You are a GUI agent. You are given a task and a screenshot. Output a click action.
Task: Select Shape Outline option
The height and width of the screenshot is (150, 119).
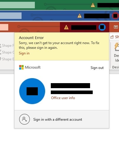[7, 52]
